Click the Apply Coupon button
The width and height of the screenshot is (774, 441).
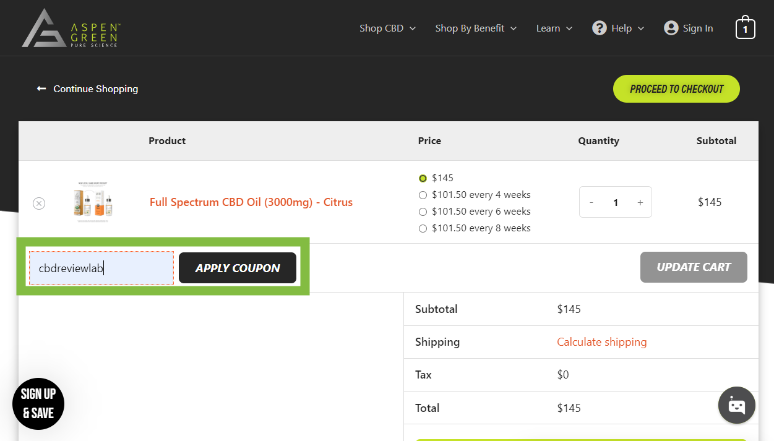[238, 268]
